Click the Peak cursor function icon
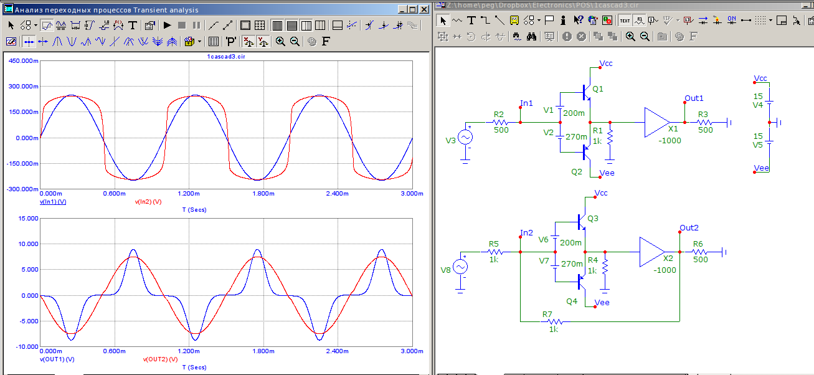Screen dimensions: 814x375 click(57, 42)
